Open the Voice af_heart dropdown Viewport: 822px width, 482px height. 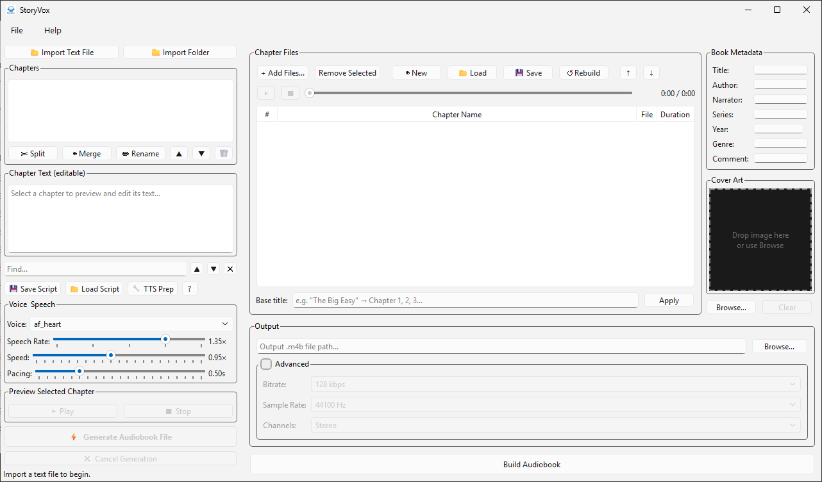(x=131, y=324)
